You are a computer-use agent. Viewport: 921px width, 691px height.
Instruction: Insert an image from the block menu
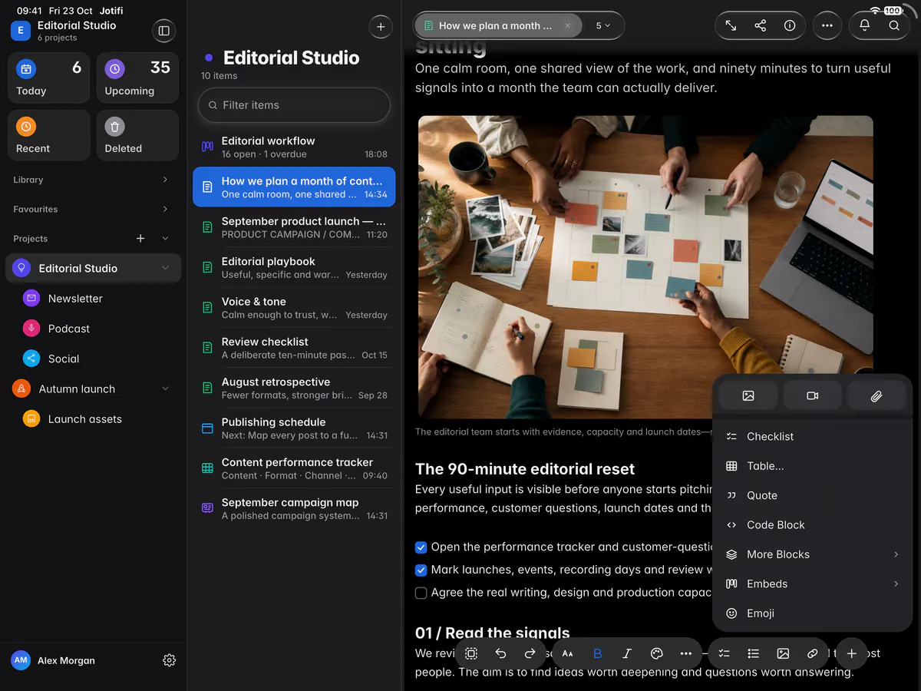748,395
